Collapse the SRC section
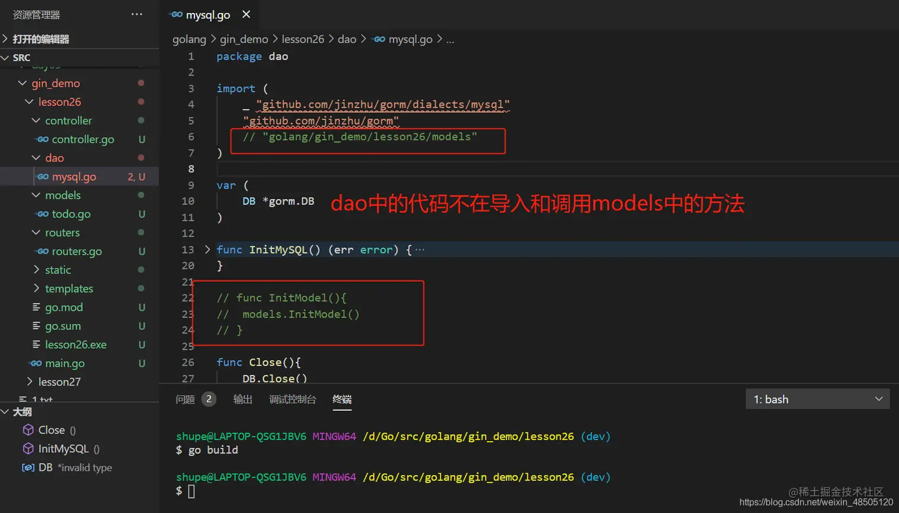Viewport: 899px width, 513px height. pos(5,58)
